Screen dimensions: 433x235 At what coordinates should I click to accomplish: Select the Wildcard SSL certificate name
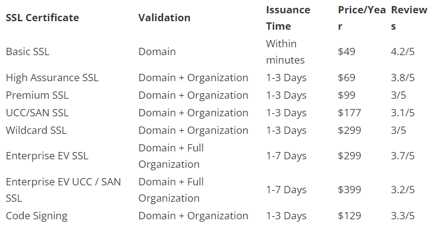tap(36, 130)
